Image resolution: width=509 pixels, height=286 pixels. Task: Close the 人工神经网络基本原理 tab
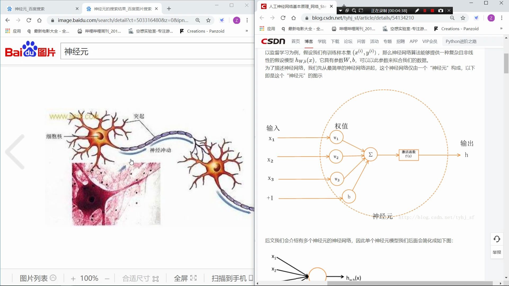click(331, 6)
